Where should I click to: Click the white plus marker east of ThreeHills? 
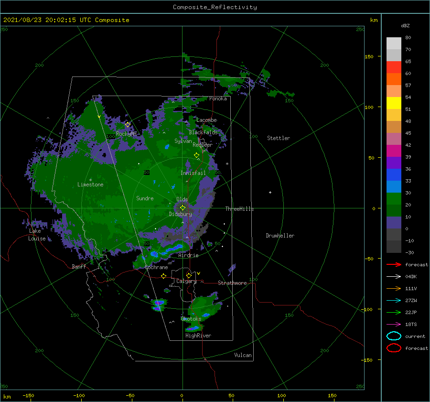(270, 192)
